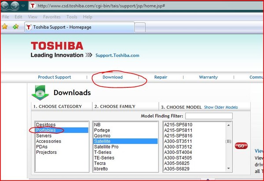264x181 pixels.
Task: Click the address bar URL field
Action: pyautogui.click(x=146, y=6)
